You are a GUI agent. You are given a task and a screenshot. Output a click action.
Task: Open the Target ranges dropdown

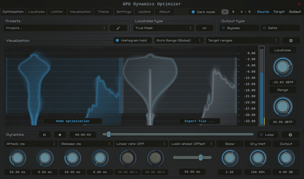243,41
